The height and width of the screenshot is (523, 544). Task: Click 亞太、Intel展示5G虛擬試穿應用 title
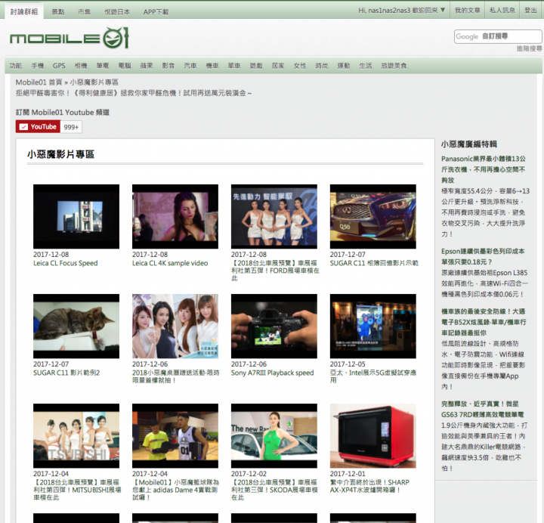373,376
